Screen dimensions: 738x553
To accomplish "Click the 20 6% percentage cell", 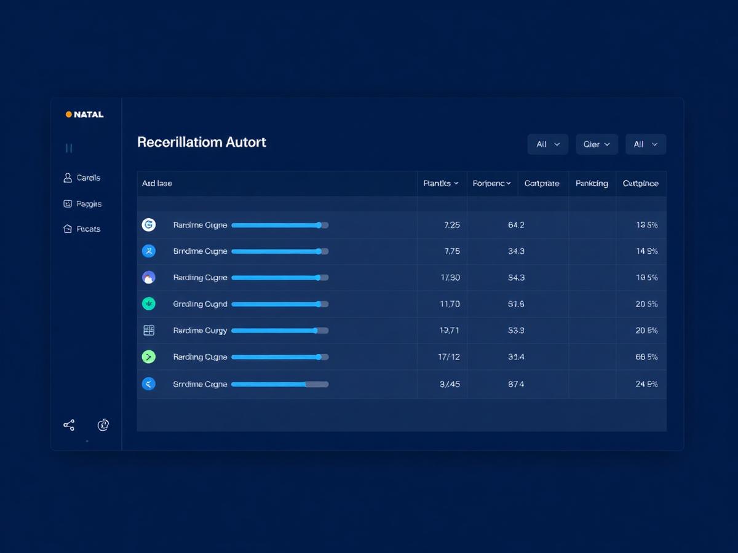I will coord(647,331).
